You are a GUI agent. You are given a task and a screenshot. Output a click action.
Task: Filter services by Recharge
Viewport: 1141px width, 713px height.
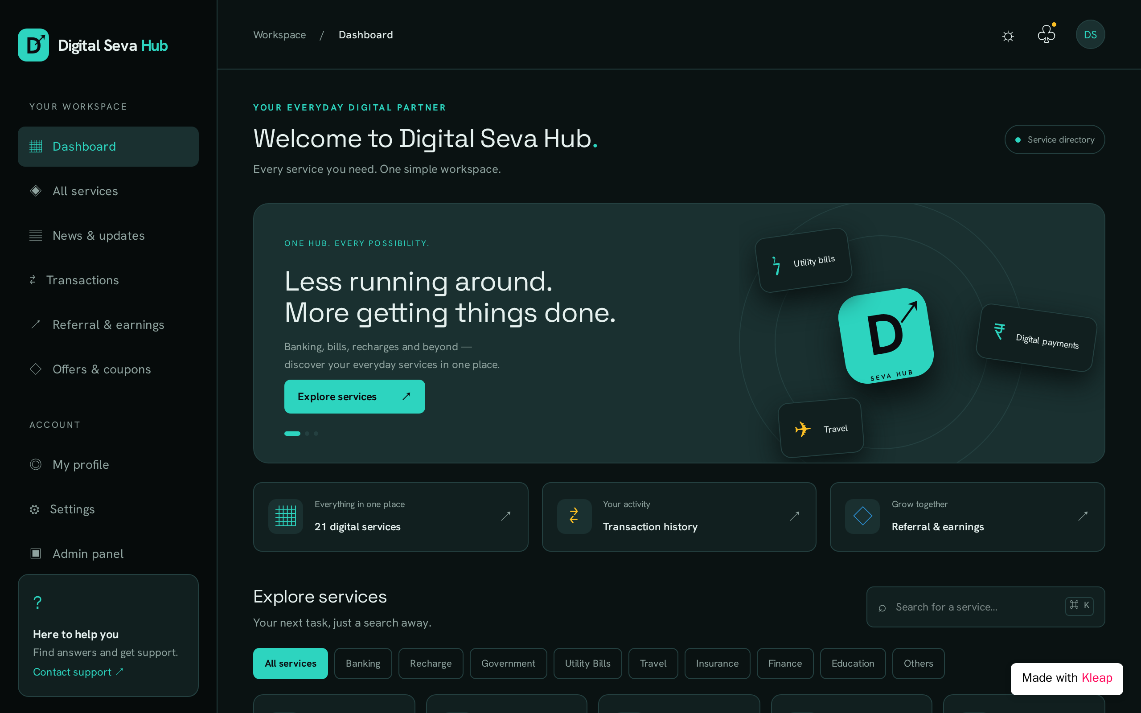(431, 664)
